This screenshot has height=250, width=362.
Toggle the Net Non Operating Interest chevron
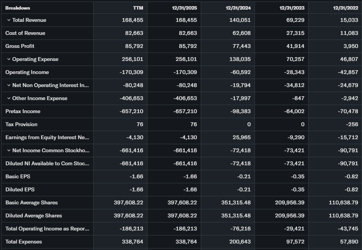(x=9, y=85)
